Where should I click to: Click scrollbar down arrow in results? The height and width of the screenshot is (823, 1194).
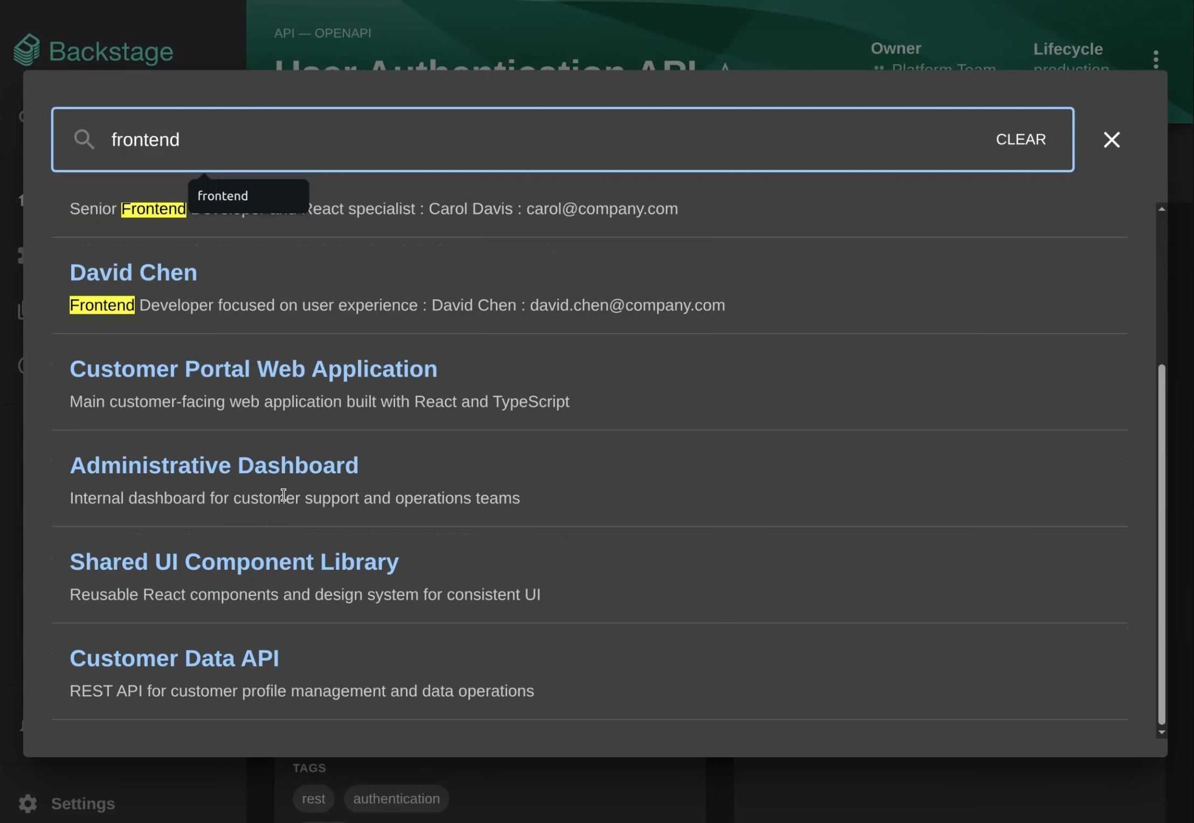(1162, 732)
